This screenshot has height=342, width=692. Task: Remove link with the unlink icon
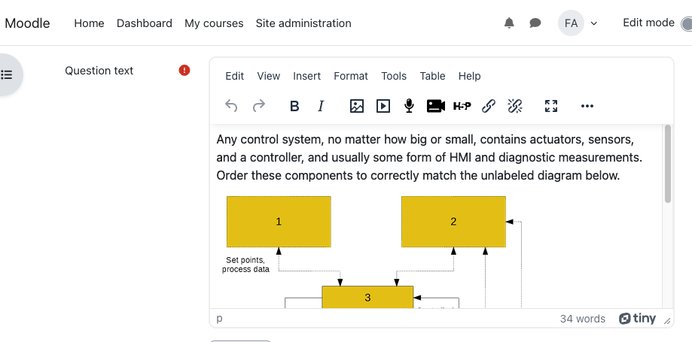point(514,106)
